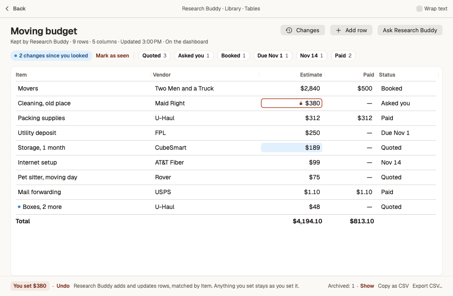Filter by the Quoted status chip
This screenshot has height=296, width=453.
coord(155,56)
